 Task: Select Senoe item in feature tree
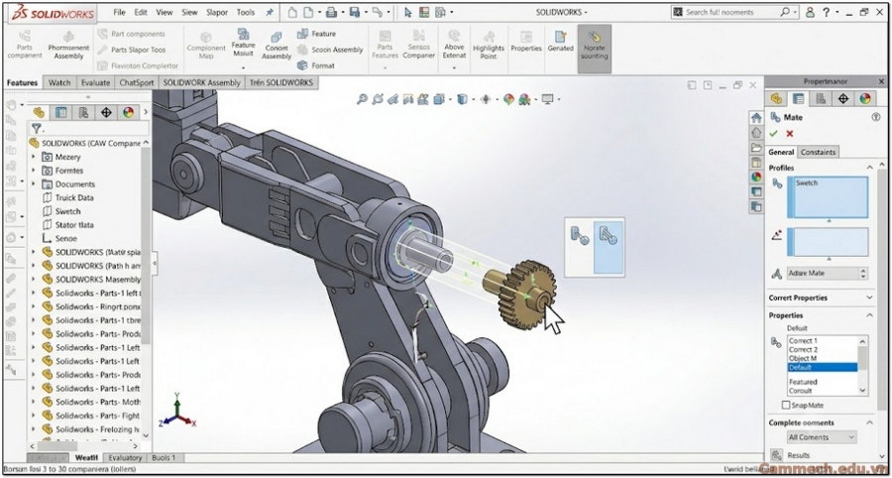click(66, 238)
